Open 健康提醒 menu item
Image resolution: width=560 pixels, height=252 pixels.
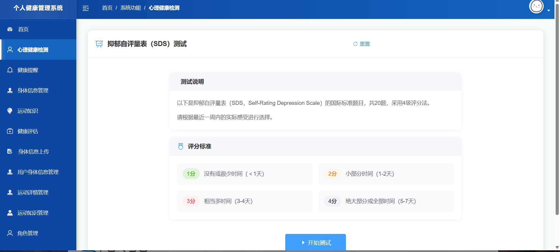(x=38, y=70)
